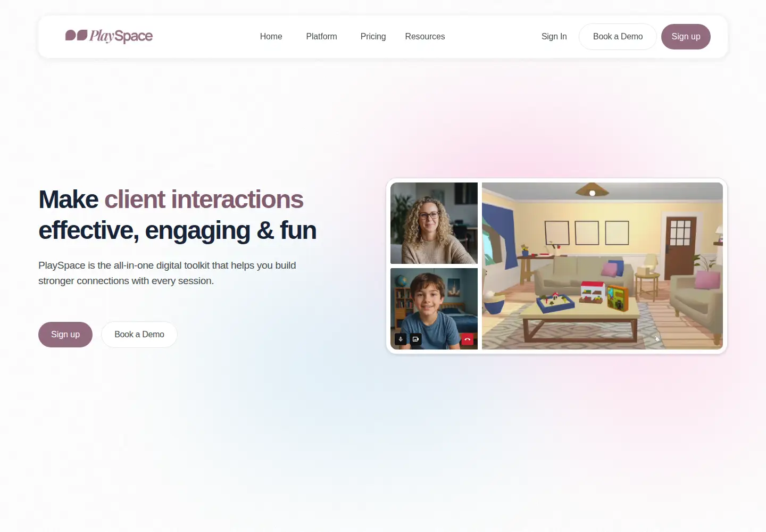Toggle camera icon in video call
This screenshot has width=766, height=532.
tap(415, 339)
